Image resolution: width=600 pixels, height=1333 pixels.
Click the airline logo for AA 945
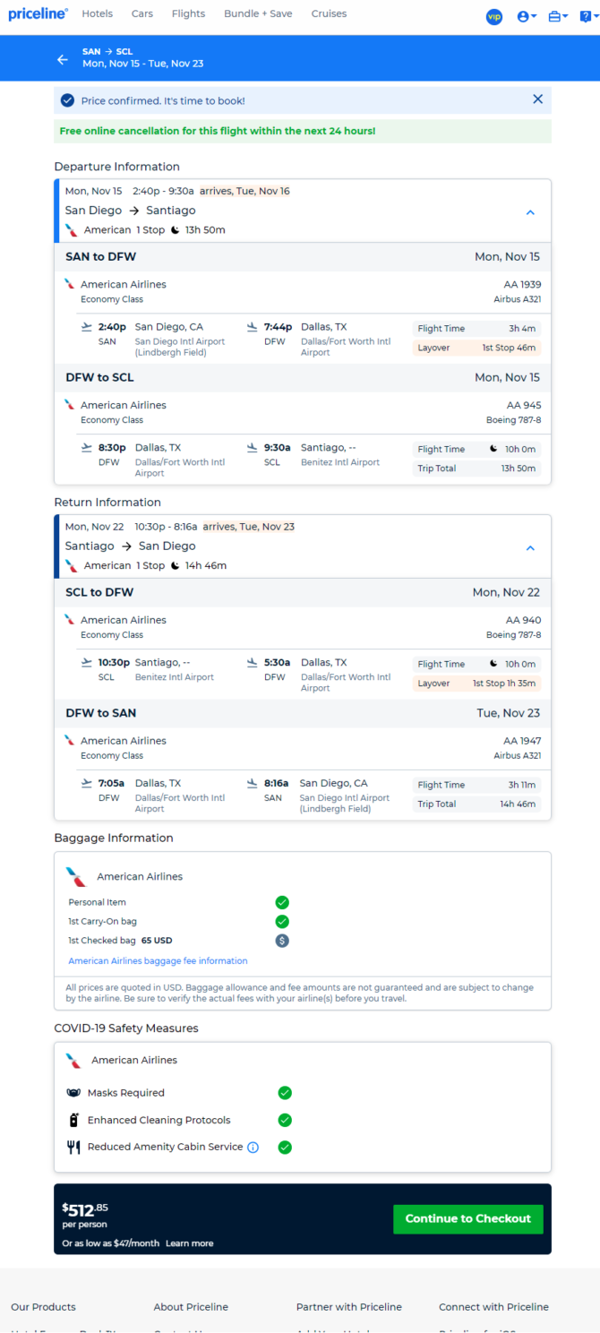70,405
